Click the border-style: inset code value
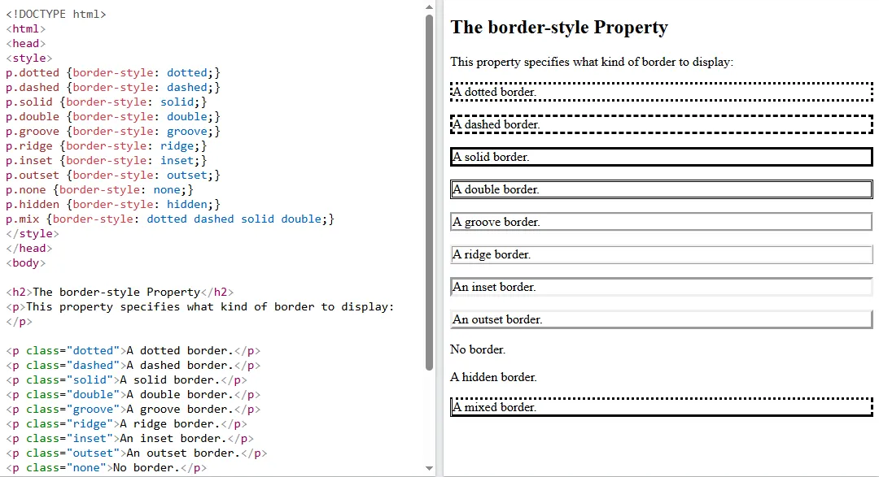 pos(177,160)
